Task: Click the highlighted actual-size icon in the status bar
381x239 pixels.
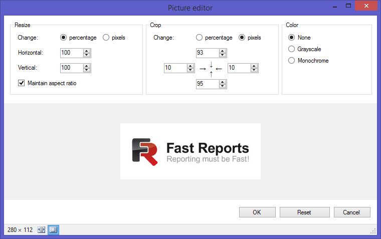Action: click(53, 230)
